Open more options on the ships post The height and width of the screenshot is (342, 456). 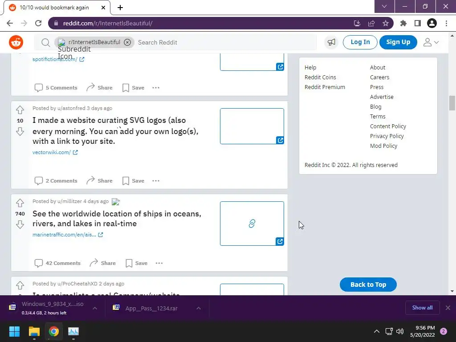pos(159,263)
